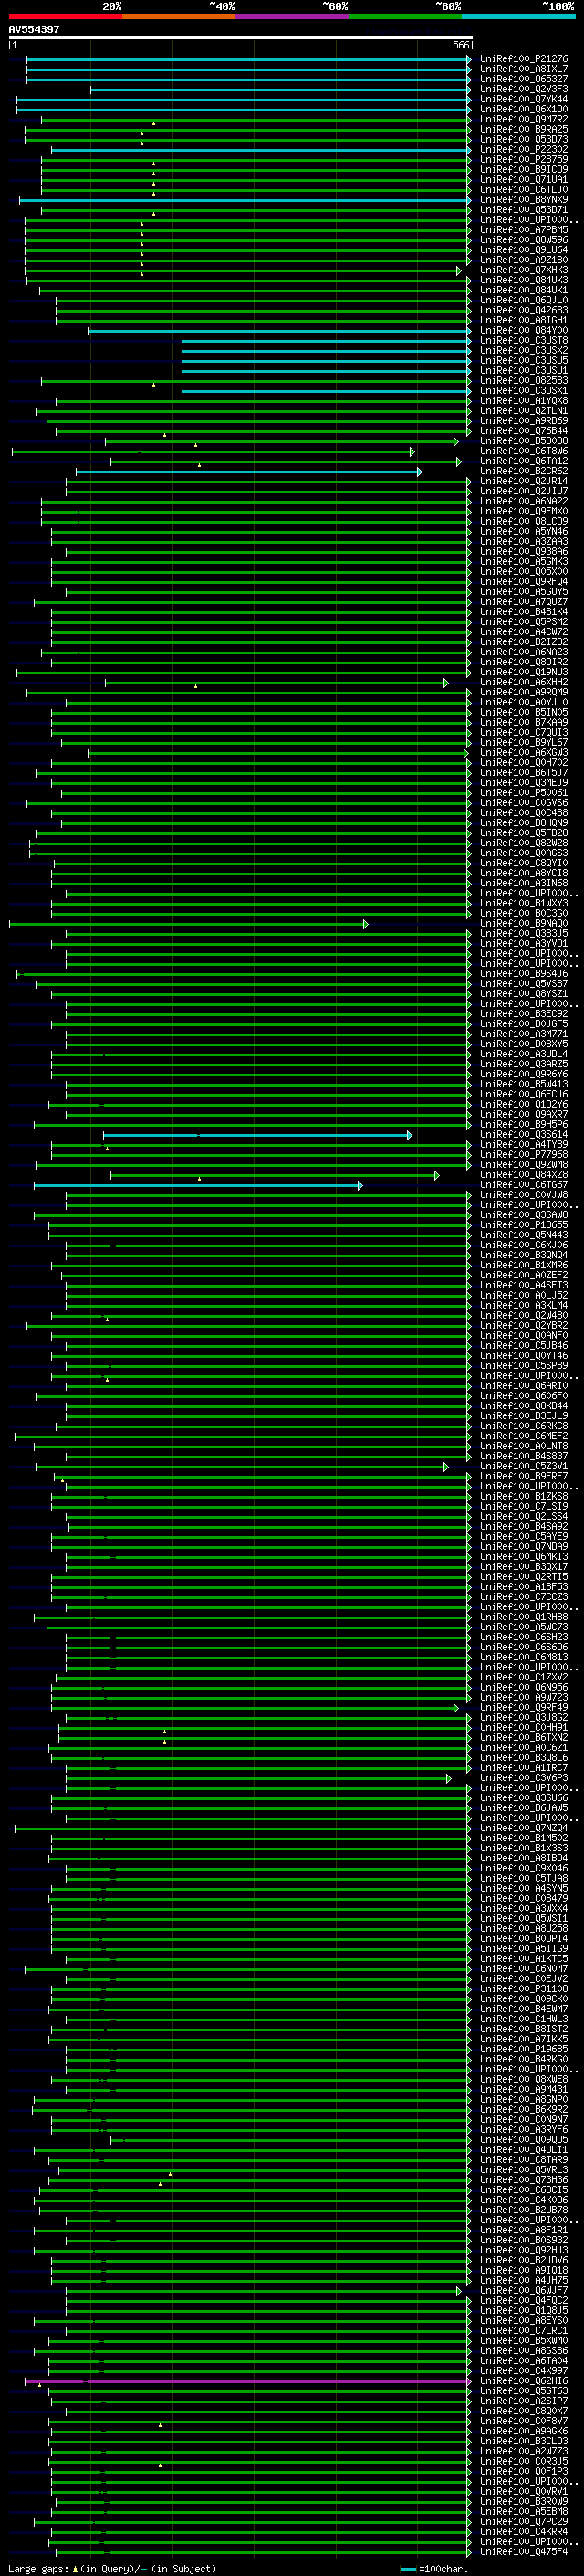Click the cyan =100char. scale legend
Viewport: 584px width, 2576px height.
[x=433, y=2569]
